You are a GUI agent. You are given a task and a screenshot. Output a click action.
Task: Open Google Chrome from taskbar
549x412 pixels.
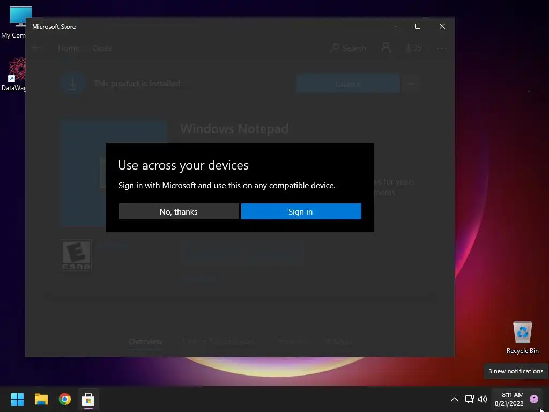coord(65,399)
